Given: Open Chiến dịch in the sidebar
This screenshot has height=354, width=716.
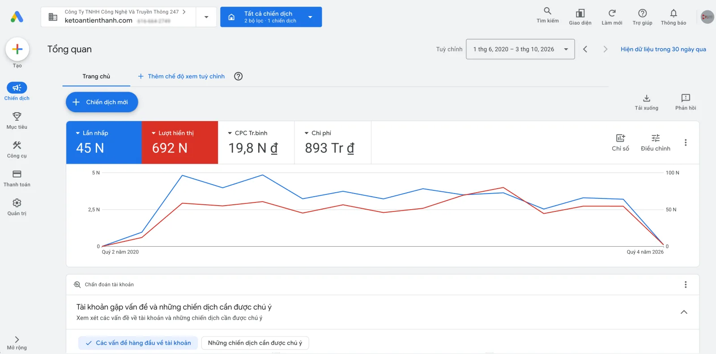Looking at the screenshot, I should (x=17, y=92).
